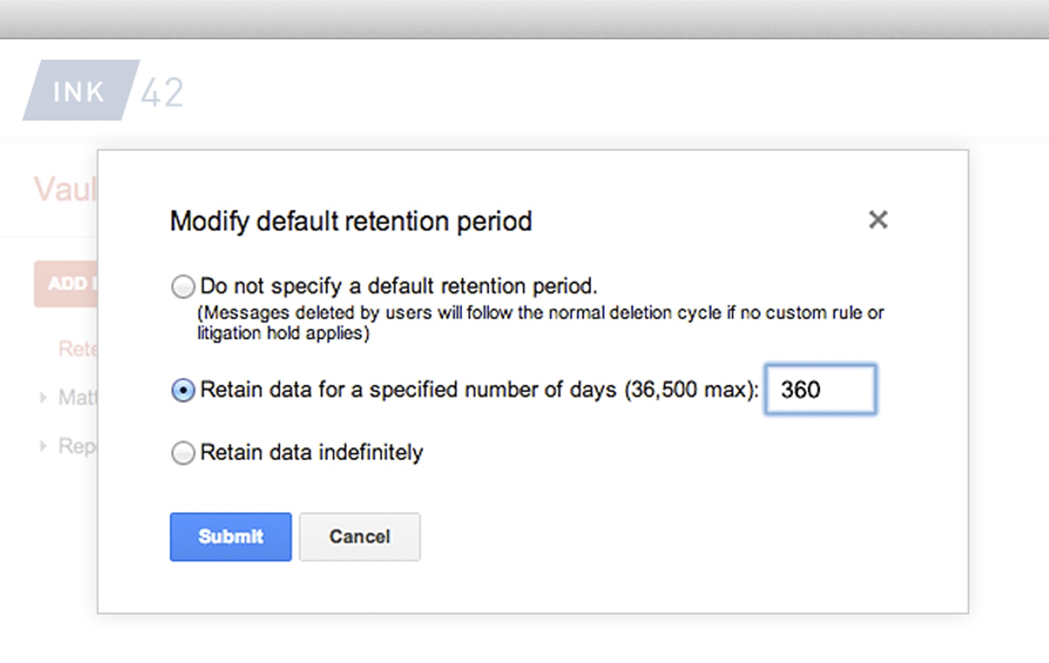Click the ADD button in the sidebar
Viewport: 1049px width, 663px height.
tap(66, 284)
